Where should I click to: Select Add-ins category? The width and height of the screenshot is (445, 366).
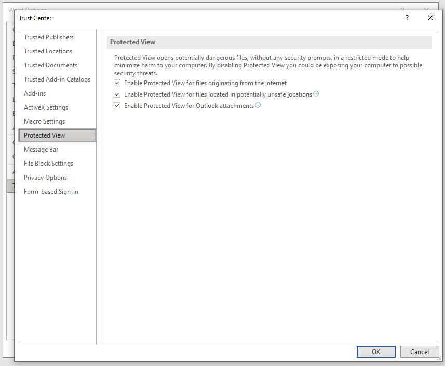pos(35,93)
